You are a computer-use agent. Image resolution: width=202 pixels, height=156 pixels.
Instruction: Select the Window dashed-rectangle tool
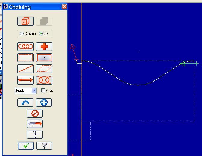pos(26,58)
